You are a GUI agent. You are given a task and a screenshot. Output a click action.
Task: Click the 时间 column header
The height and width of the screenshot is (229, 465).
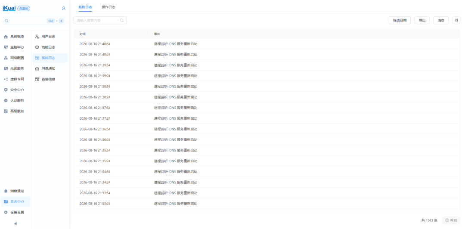[82, 34]
